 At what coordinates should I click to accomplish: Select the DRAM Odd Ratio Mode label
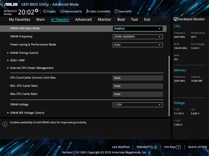point(25,28)
